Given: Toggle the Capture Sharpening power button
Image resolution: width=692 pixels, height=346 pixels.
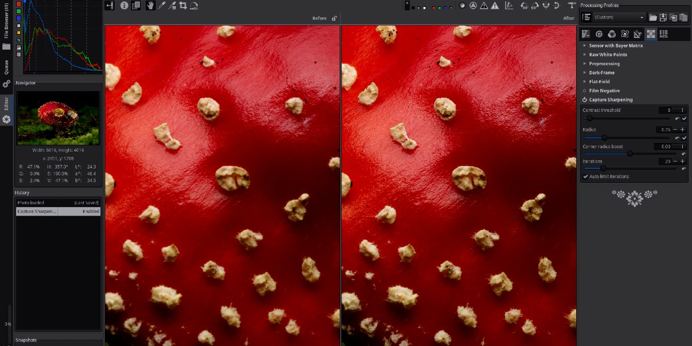Looking at the screenshot, I should [585, 100].
